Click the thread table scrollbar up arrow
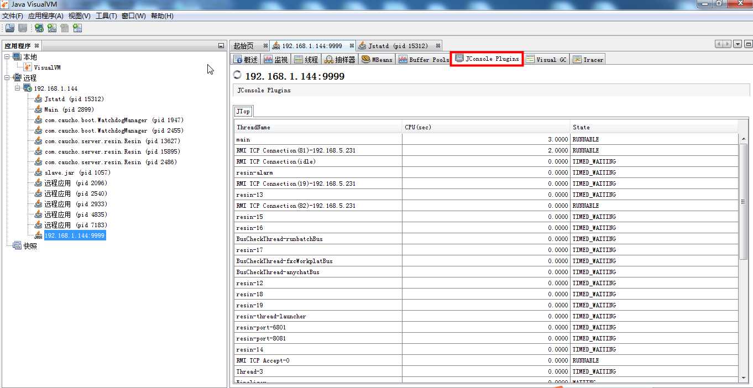The width and height of the screenshot is (753, 388). pyautogui.click(x=743, y=139)
